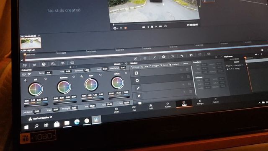Pick white point crosshair next to Gain
The image size is (268, 151).
point(82,76)
